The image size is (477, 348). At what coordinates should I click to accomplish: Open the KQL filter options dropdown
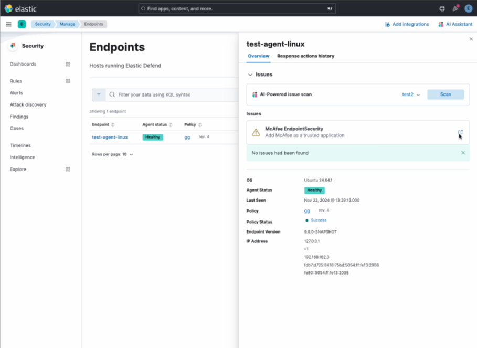99,94
